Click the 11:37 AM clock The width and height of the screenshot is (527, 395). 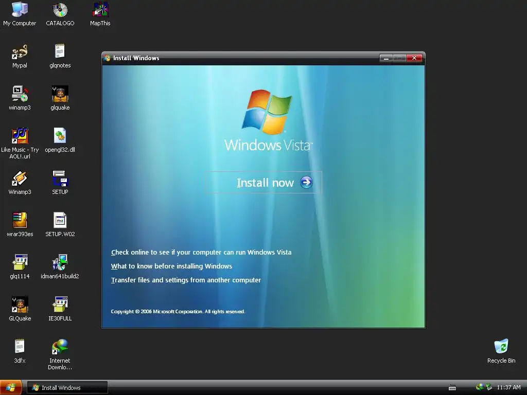point(508,387)
